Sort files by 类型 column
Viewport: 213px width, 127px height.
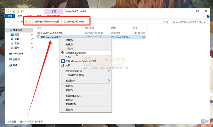click(113, 28)
